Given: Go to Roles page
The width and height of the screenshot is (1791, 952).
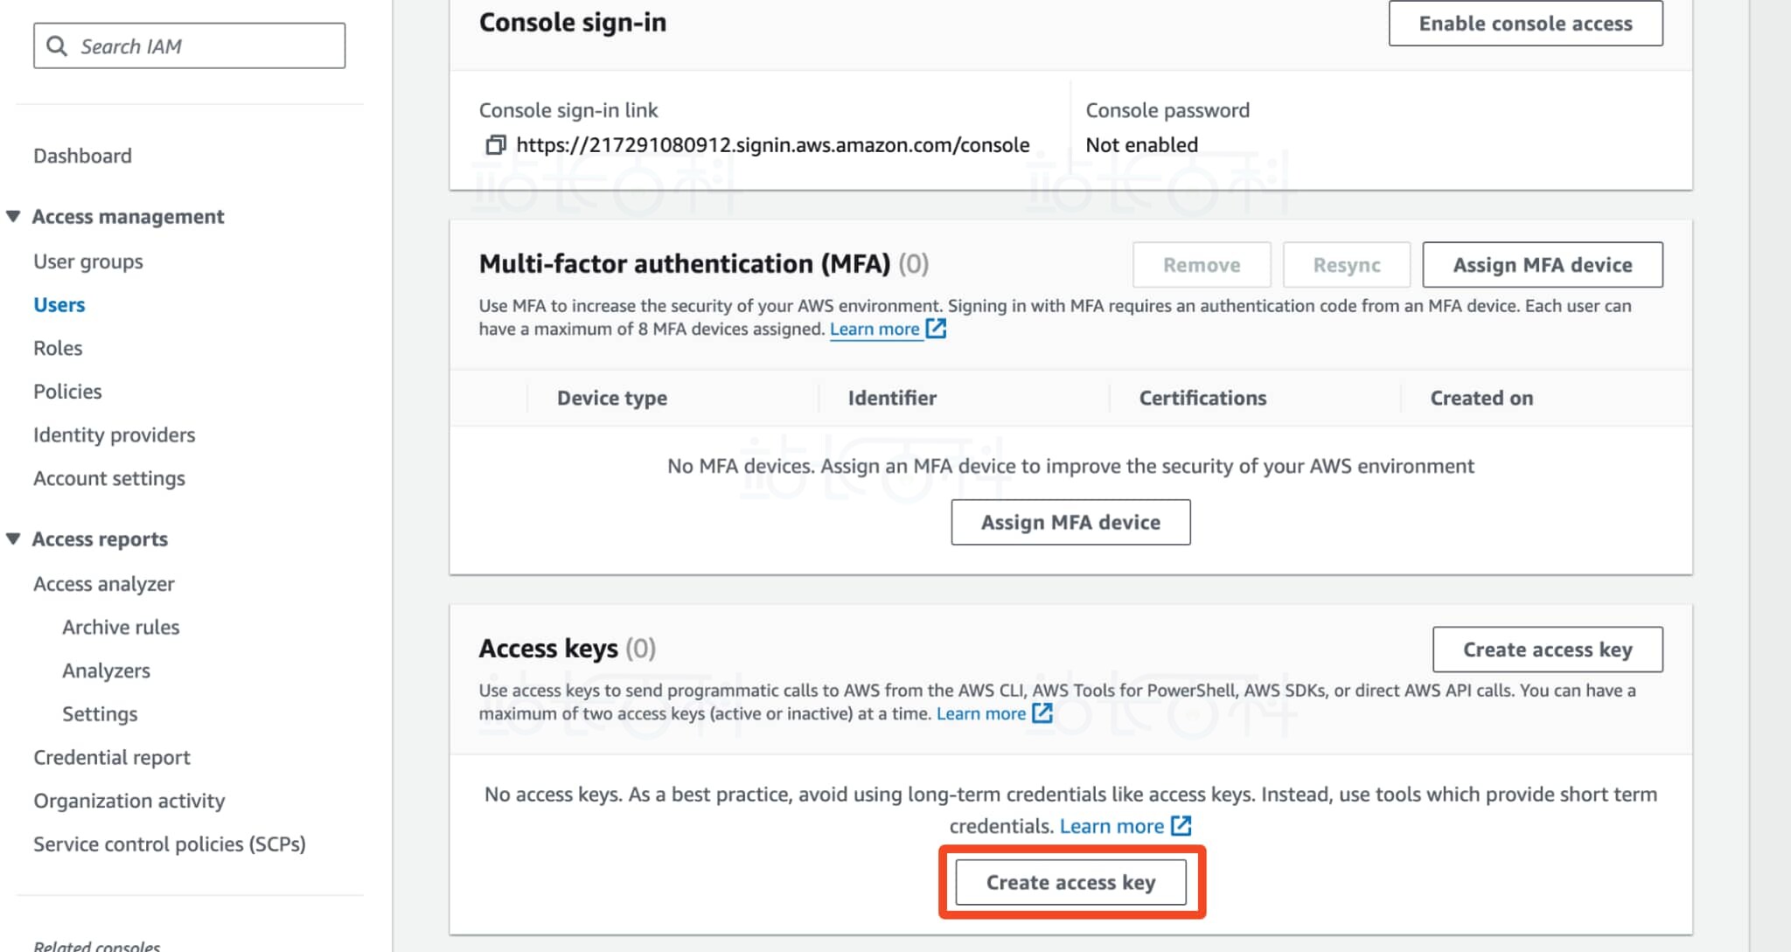Looking at the screenshot, I should coord(58,348).
